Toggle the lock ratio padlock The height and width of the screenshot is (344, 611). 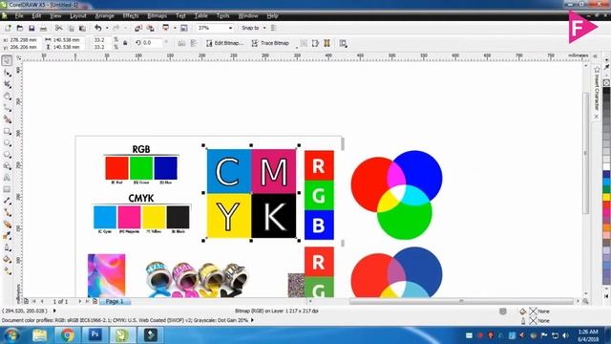click(x=125, y=43)
